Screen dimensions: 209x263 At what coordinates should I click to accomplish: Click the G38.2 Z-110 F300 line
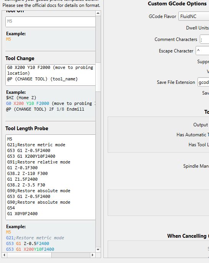(x=27, y=173)
